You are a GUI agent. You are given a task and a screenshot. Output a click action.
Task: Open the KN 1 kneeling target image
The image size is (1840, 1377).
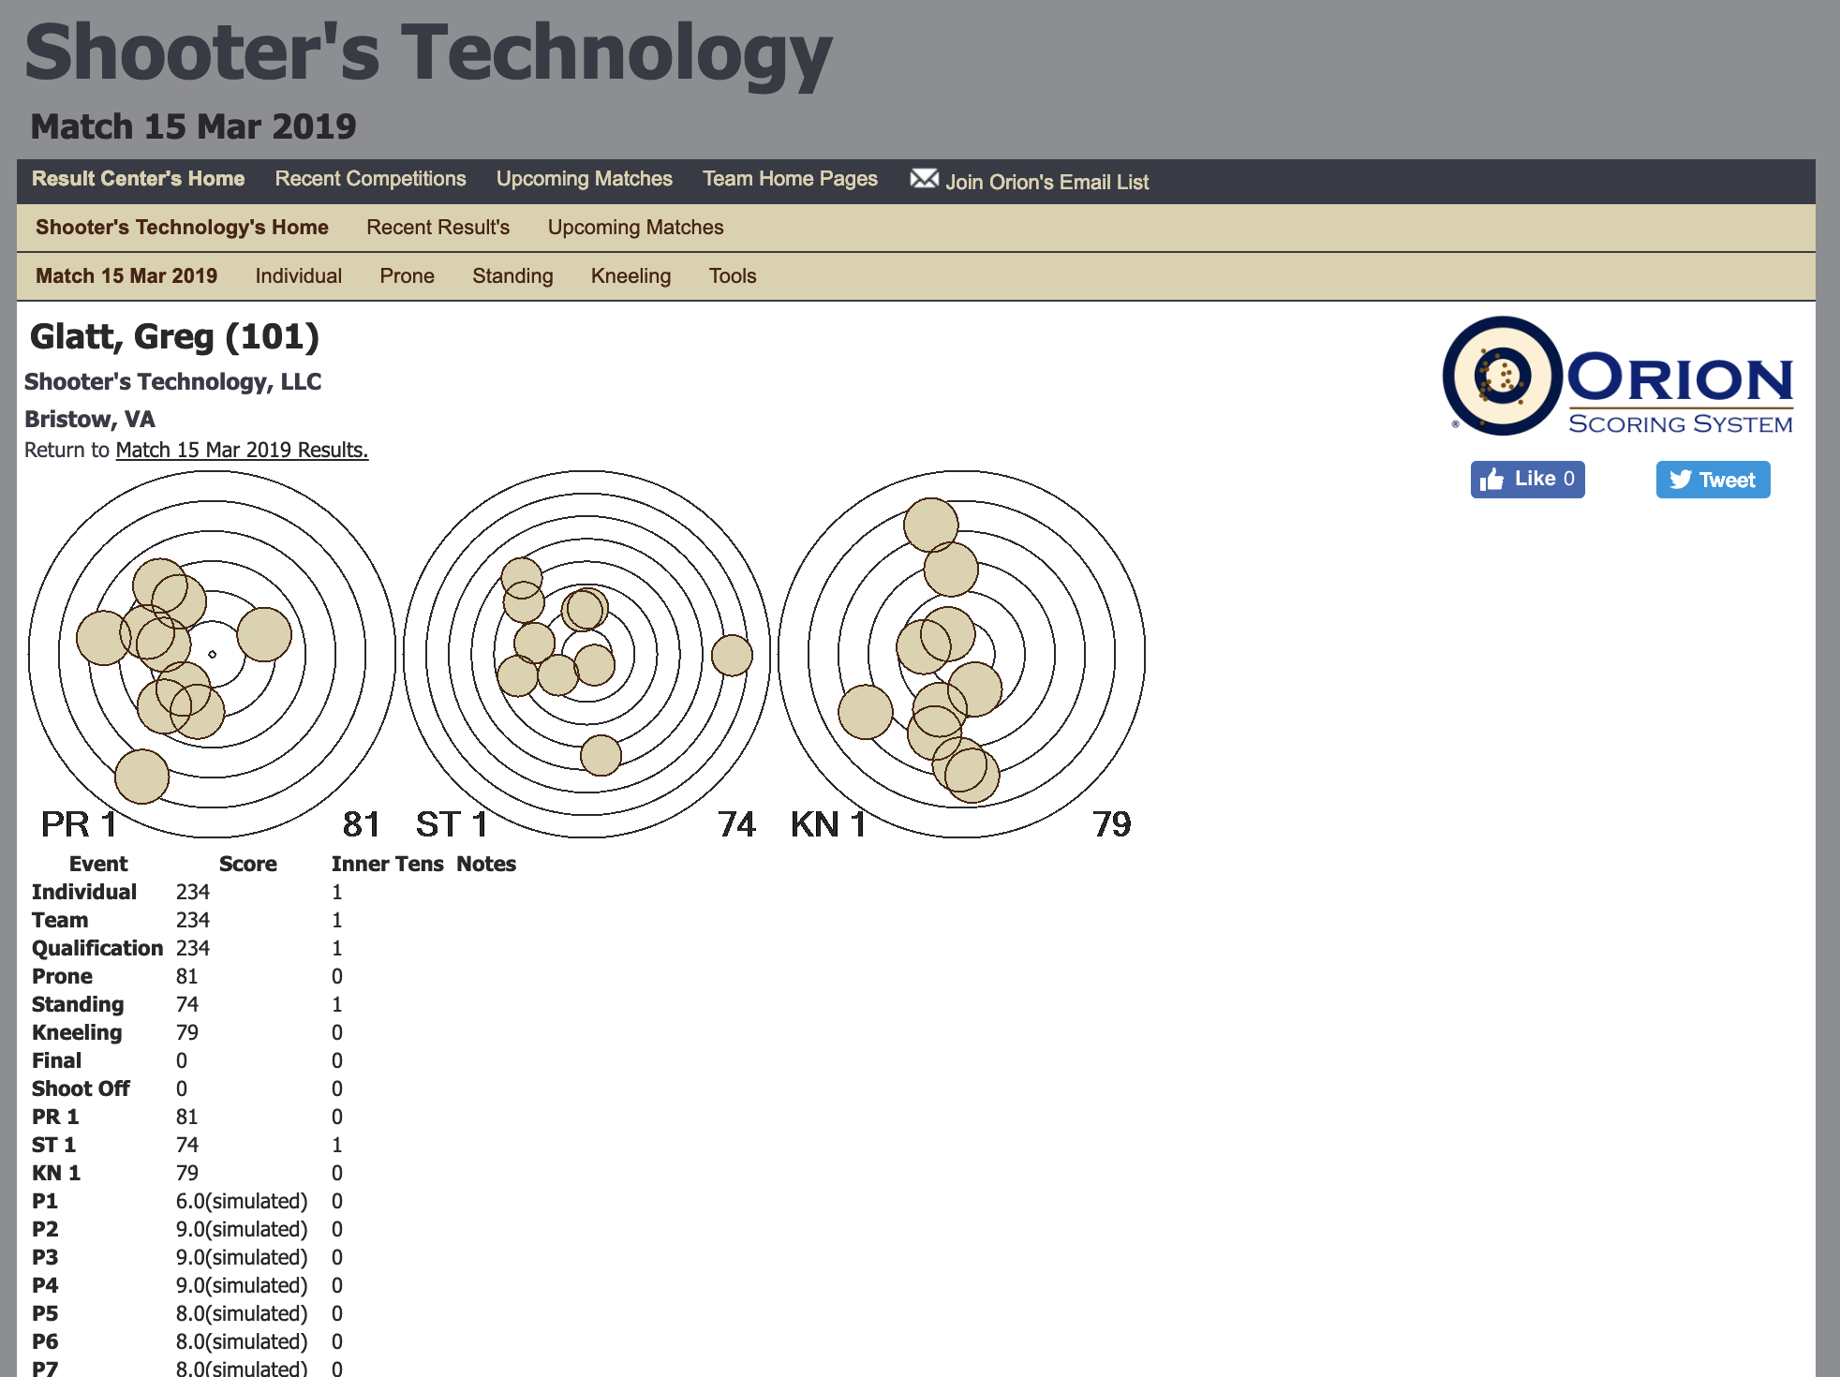pyautogui.click(x=961, y=654)
